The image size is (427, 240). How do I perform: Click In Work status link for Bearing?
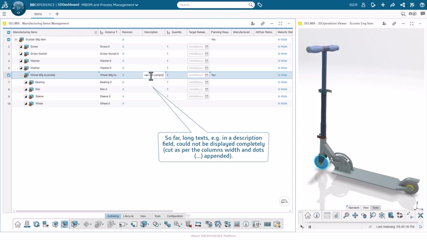click(x=282, y=82)
